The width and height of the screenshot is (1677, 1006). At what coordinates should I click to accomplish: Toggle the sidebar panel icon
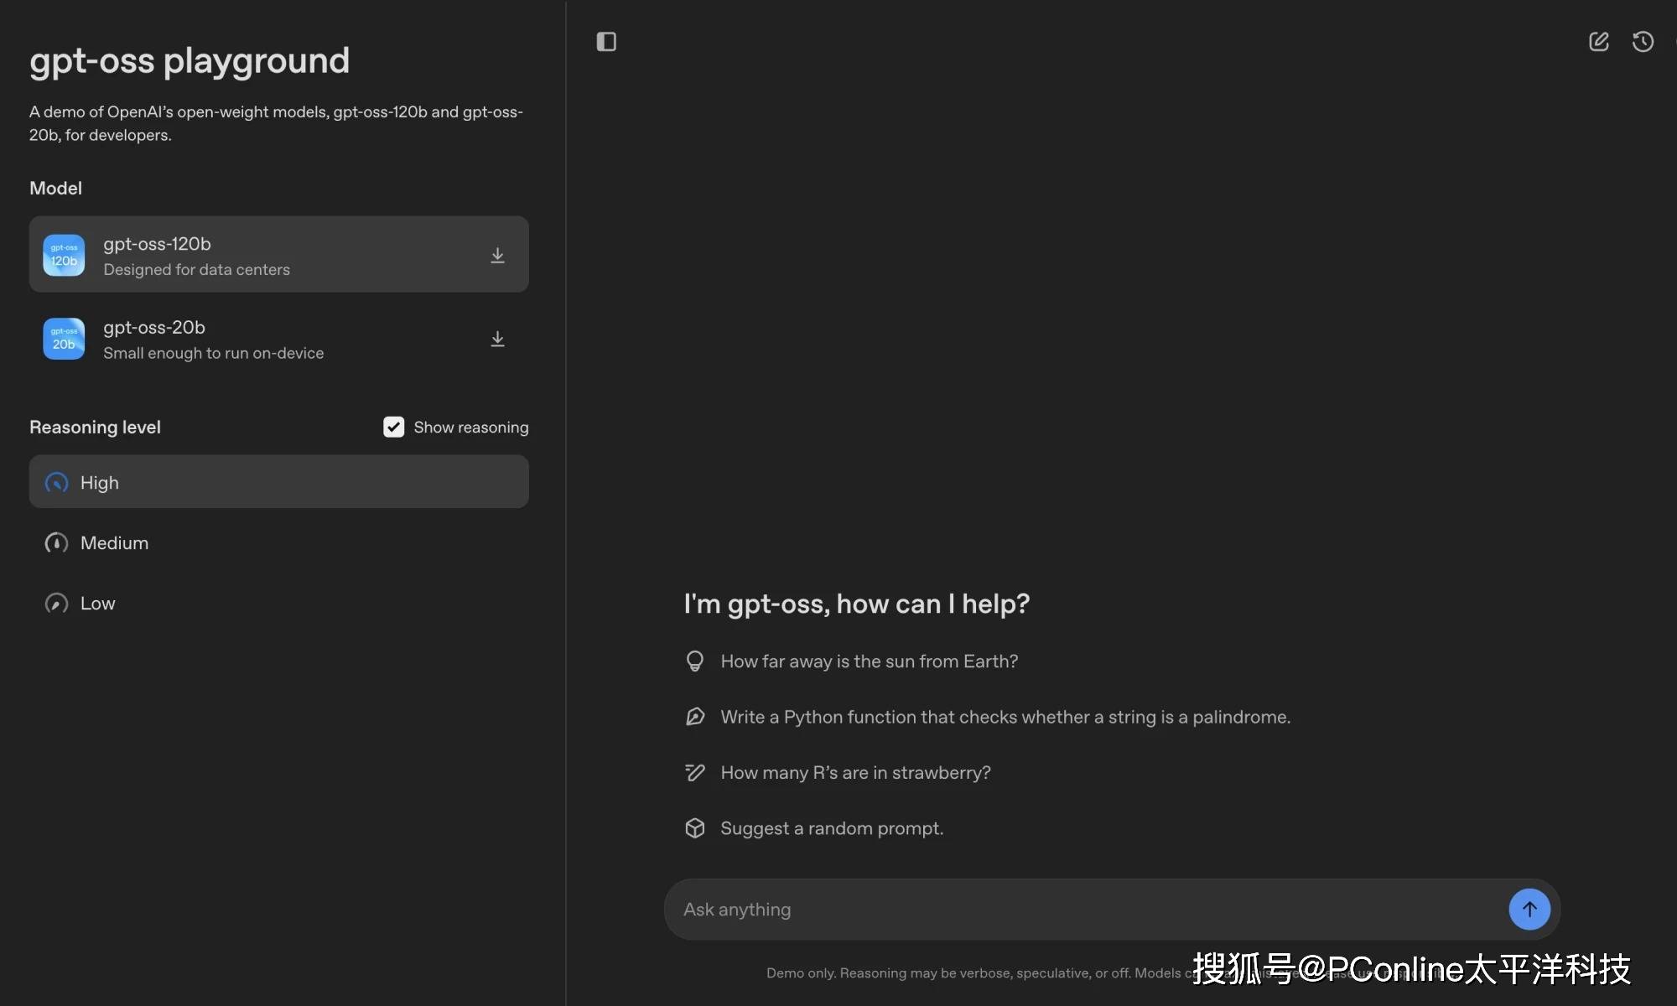(606, 42)
